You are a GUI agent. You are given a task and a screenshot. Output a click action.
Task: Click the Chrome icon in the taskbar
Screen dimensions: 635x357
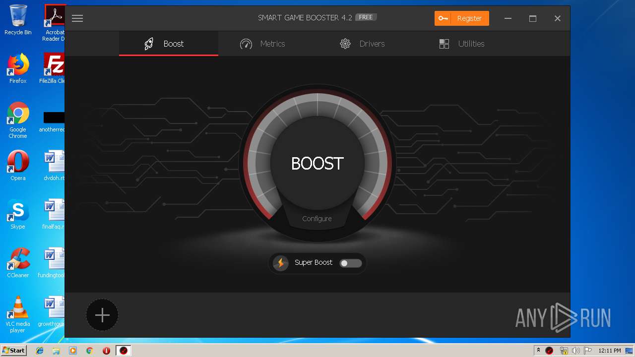pos(89,351)
